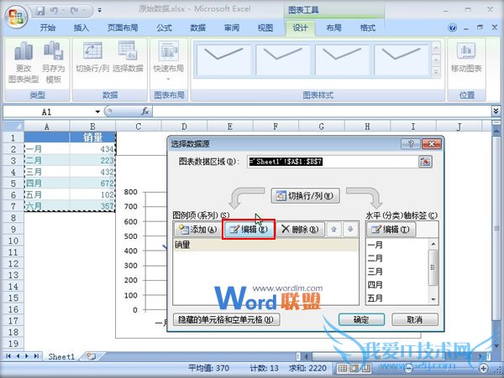The image size is (504, 378).
Task: Switch to Page Break Preview icon
Action: (365, 369)
